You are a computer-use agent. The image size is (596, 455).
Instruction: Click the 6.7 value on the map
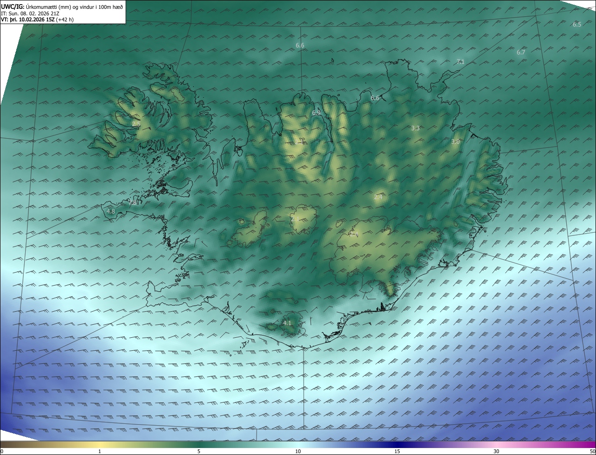(521, 52)
